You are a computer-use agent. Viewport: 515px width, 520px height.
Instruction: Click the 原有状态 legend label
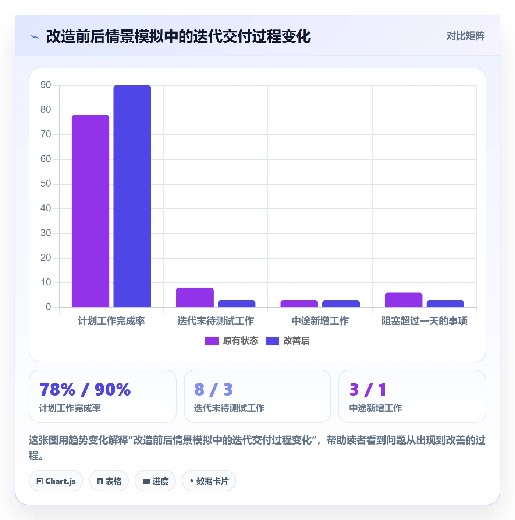click(241, 341)
